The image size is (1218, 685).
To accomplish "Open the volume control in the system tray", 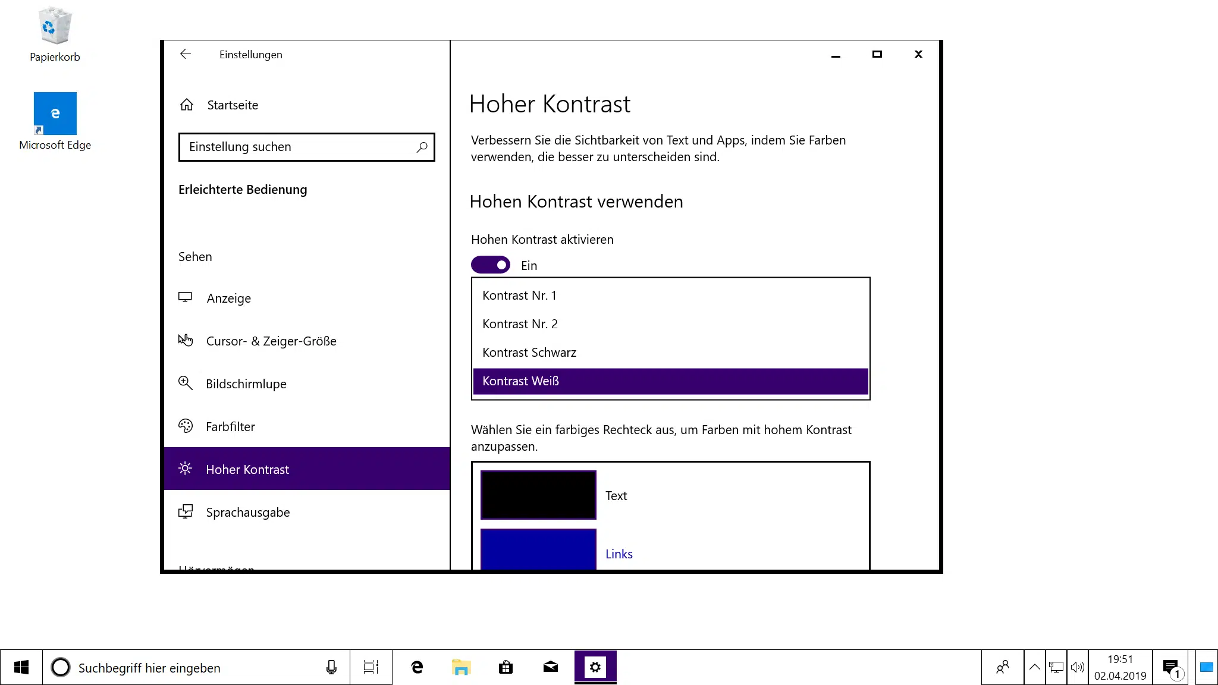I will 1078,667.
